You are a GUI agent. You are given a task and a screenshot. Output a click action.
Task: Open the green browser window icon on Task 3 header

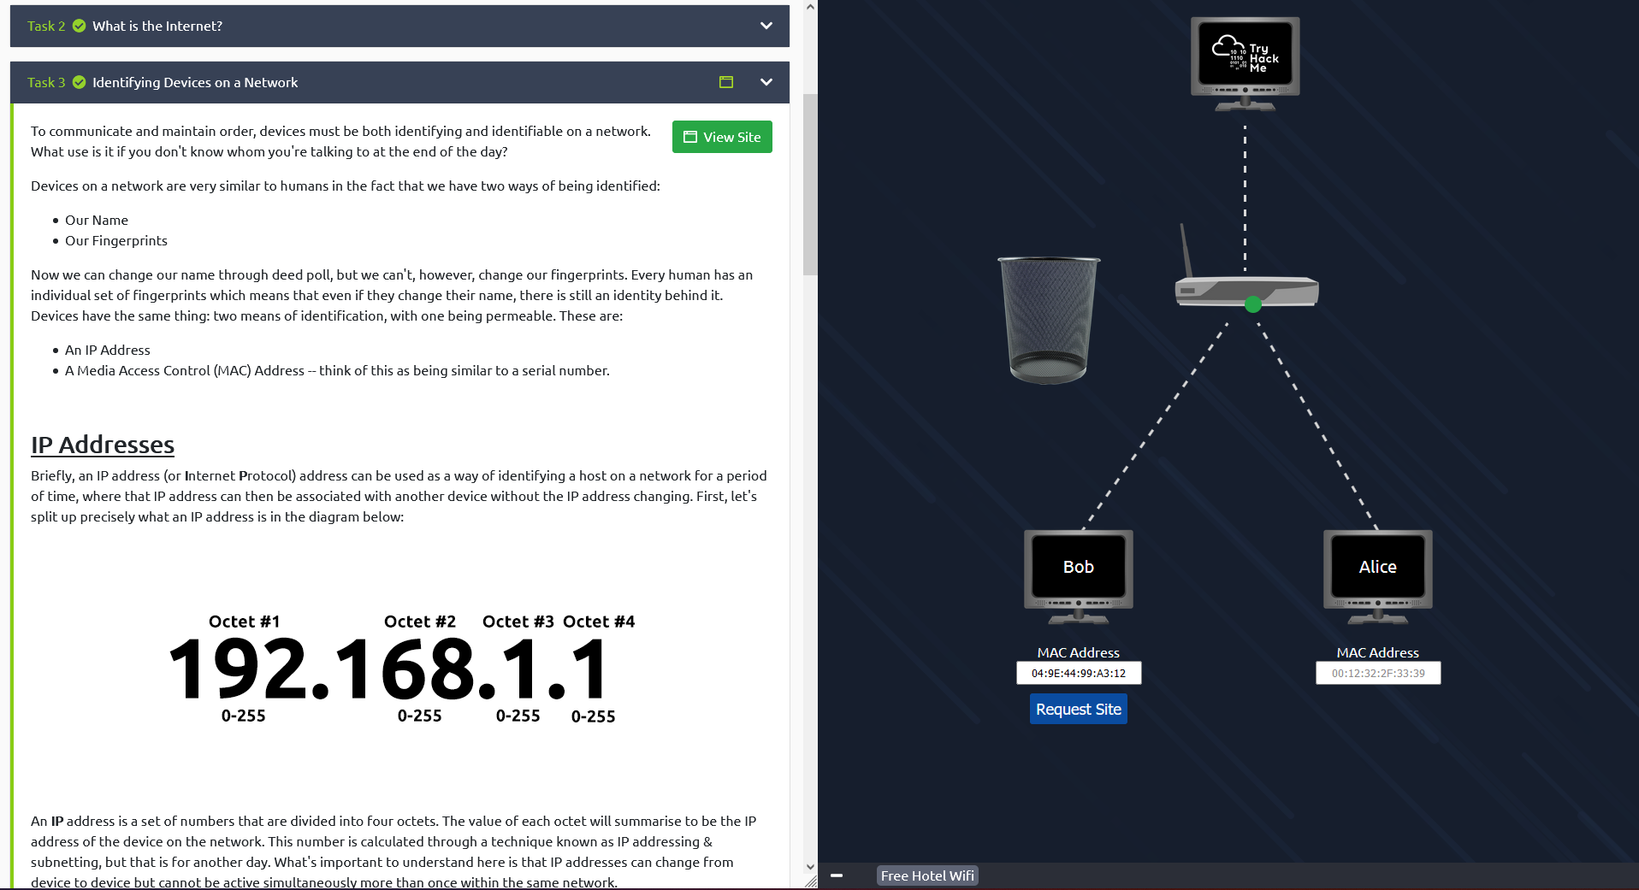(725, 82)
